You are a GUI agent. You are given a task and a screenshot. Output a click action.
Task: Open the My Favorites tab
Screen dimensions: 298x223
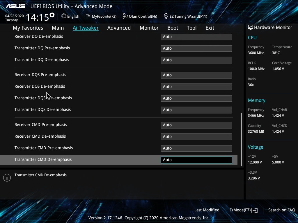(28, 28)
